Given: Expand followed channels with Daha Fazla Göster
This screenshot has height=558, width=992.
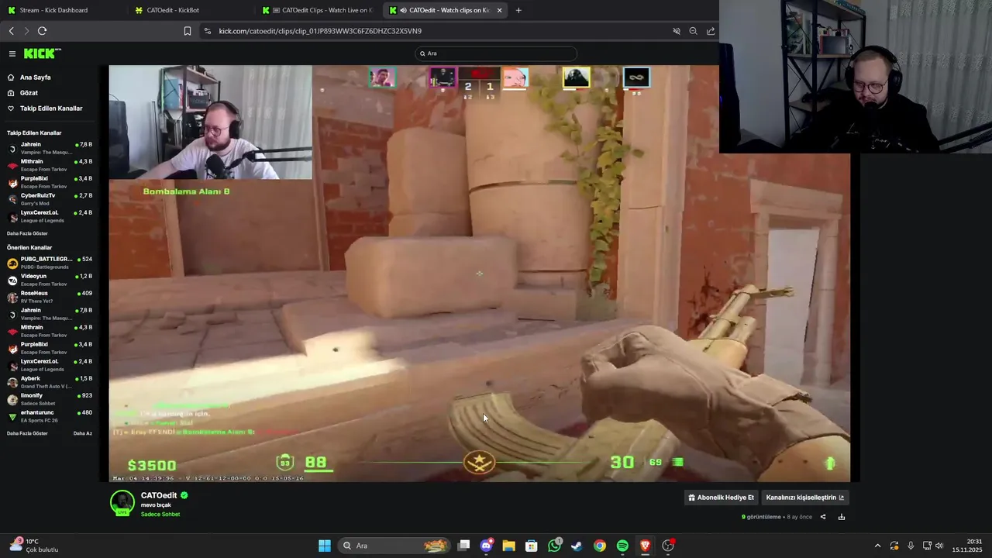Looking at the screenshot, I should (27, 233).
